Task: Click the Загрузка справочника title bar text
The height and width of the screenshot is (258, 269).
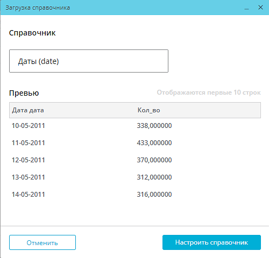Action: tap(38, 8)
